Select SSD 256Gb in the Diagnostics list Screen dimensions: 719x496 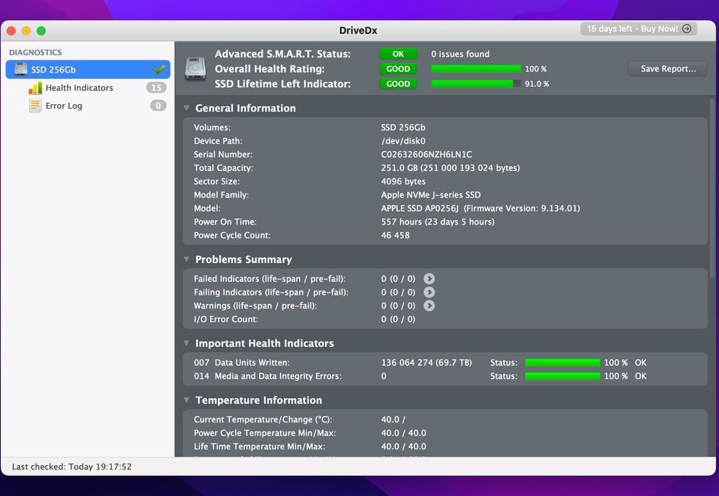[88, 69]
